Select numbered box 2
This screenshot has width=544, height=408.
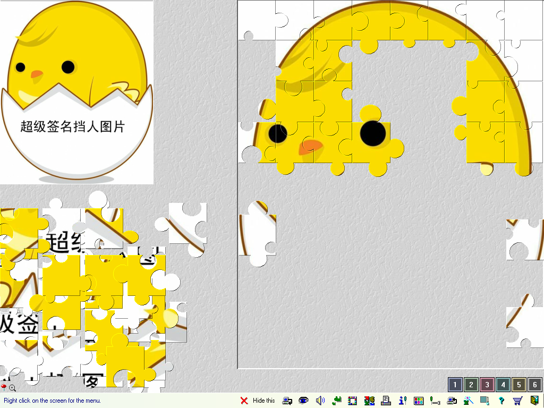(x=471, y=385)
